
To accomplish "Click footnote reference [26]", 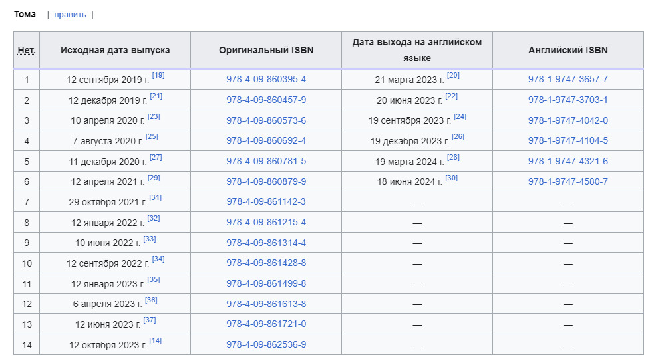I will [458, 137].
